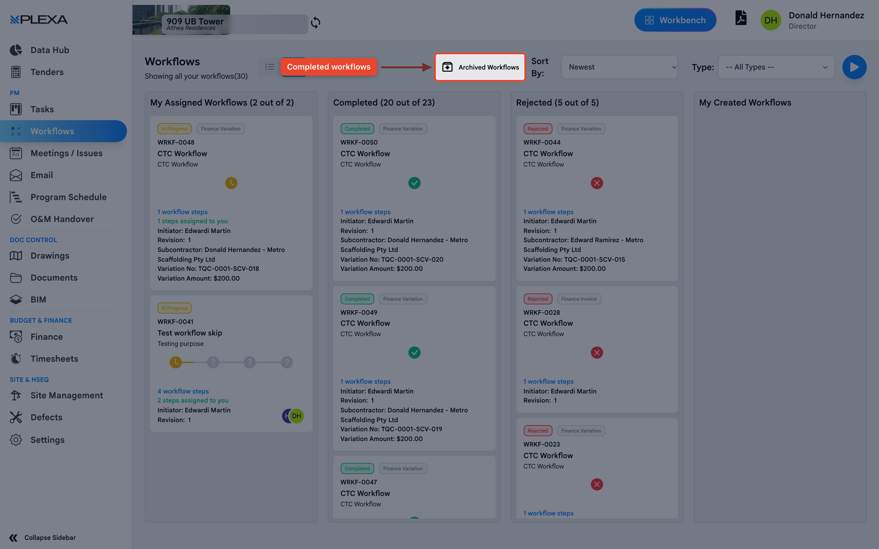The width and height of the screenshot is (879, 549).
Task: Click the Archived Workflows button
Action: [x=480, y=67]
